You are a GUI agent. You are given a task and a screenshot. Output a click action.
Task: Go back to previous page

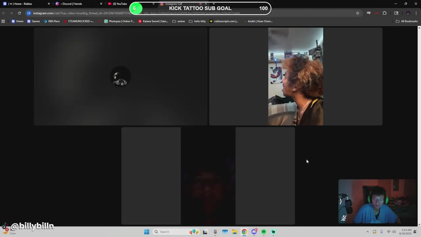[4, 13]
